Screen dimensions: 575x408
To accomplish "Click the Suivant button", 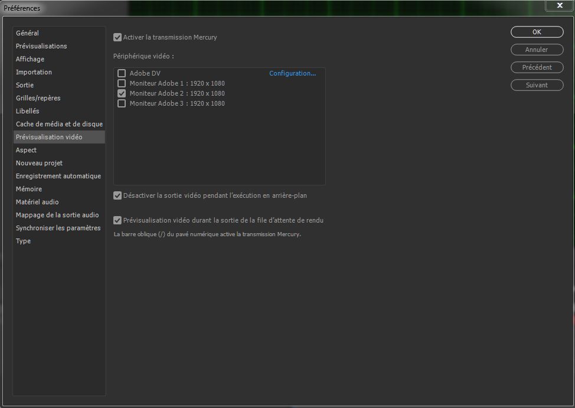I will [537, 85].
